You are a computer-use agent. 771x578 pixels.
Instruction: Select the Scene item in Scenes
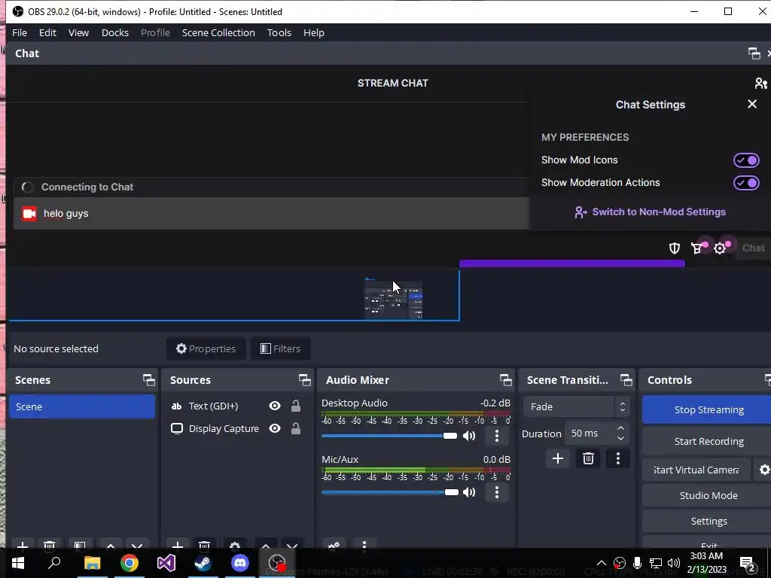pos(82,406)
